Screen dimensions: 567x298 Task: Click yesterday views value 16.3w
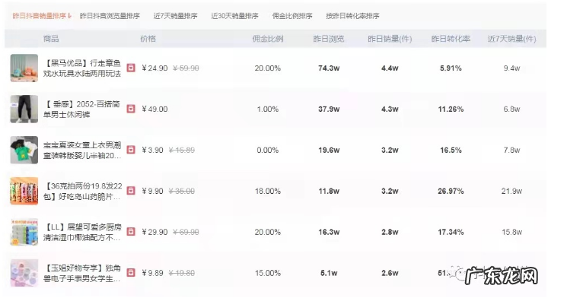tap(329, 232)
